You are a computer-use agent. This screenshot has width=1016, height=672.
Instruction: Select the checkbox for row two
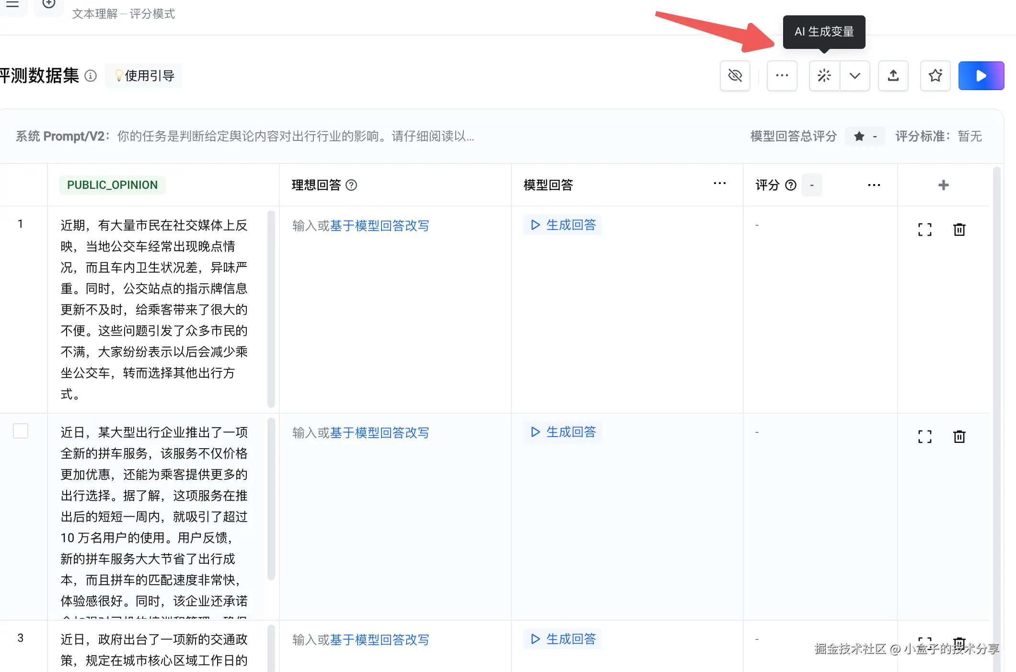pos(21,431)
